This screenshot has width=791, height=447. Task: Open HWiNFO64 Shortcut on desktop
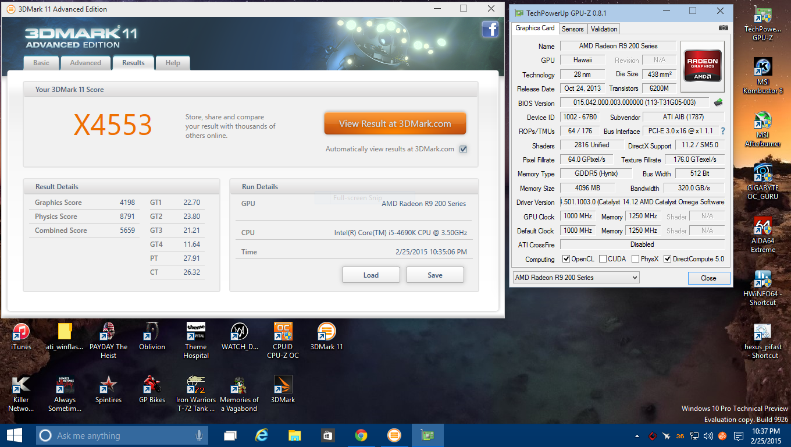pos(763,288)
